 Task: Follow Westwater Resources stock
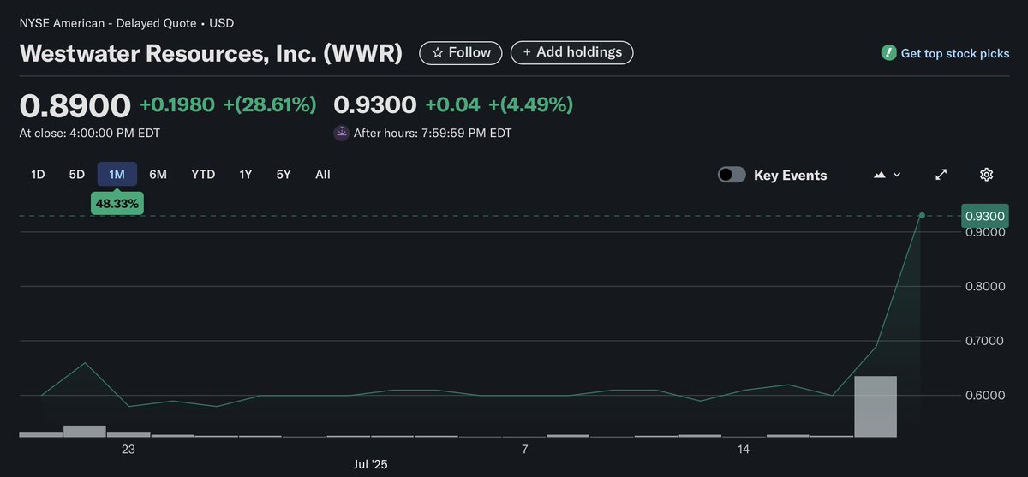[x=462, y=52]
